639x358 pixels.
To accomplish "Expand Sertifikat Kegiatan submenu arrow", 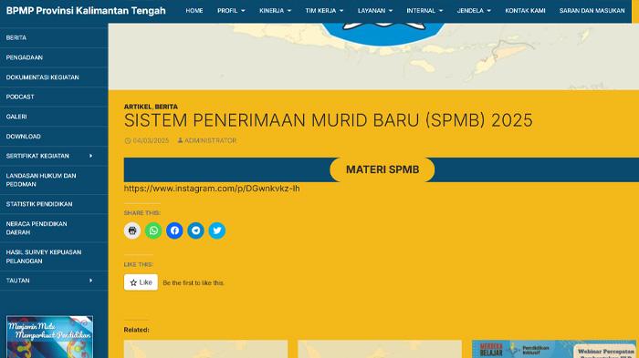I will [x=90, y=156].
